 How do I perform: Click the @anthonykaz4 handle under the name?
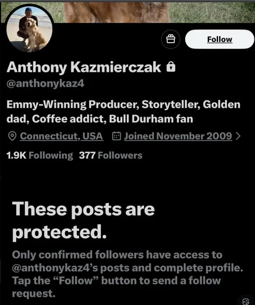pyautogui.click(x=46, y=84)
